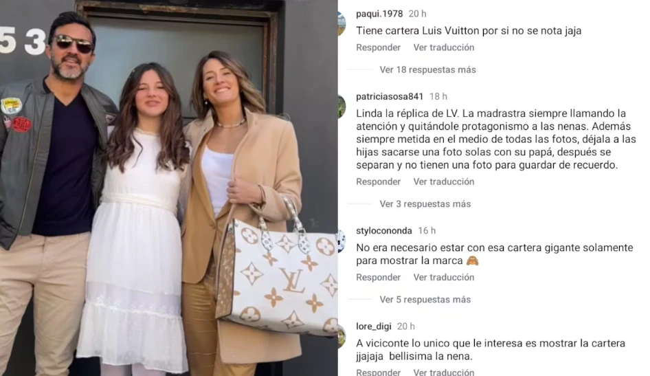The image size is (650, 376).
Task: Open username paqui.1978
Action: [379, 14]
